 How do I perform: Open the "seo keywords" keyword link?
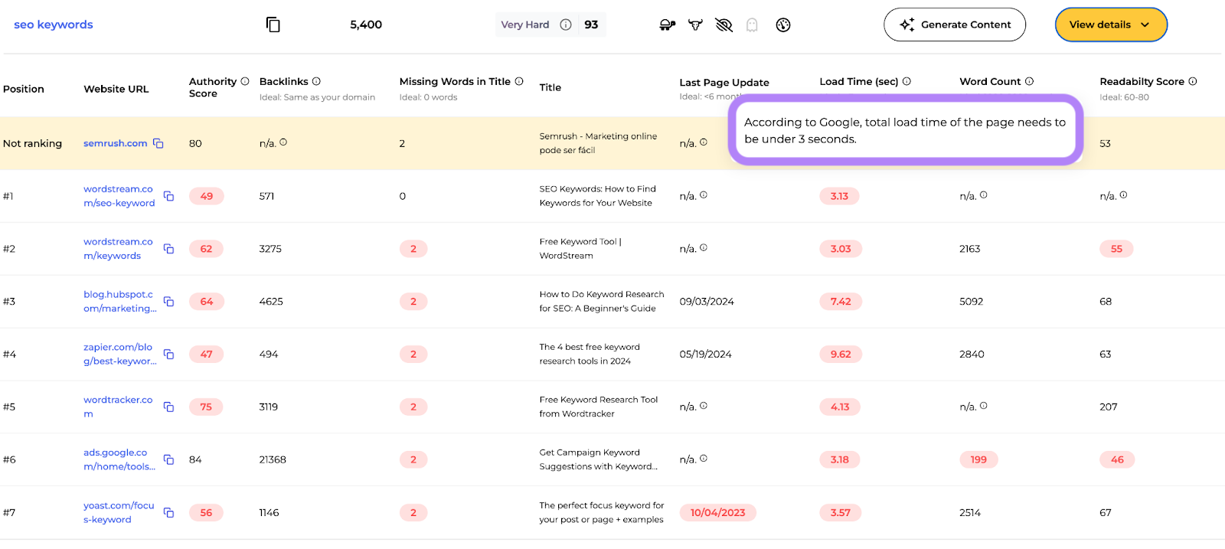54,25
